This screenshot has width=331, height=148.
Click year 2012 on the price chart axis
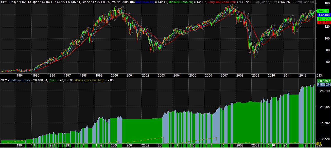(303, 76)
